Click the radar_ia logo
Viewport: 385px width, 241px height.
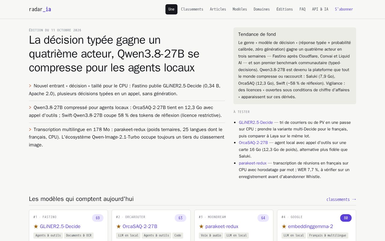[40, 9]
